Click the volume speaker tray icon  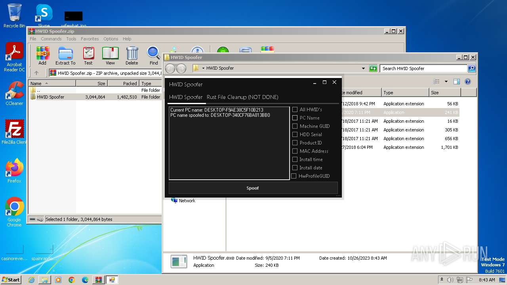450,280
